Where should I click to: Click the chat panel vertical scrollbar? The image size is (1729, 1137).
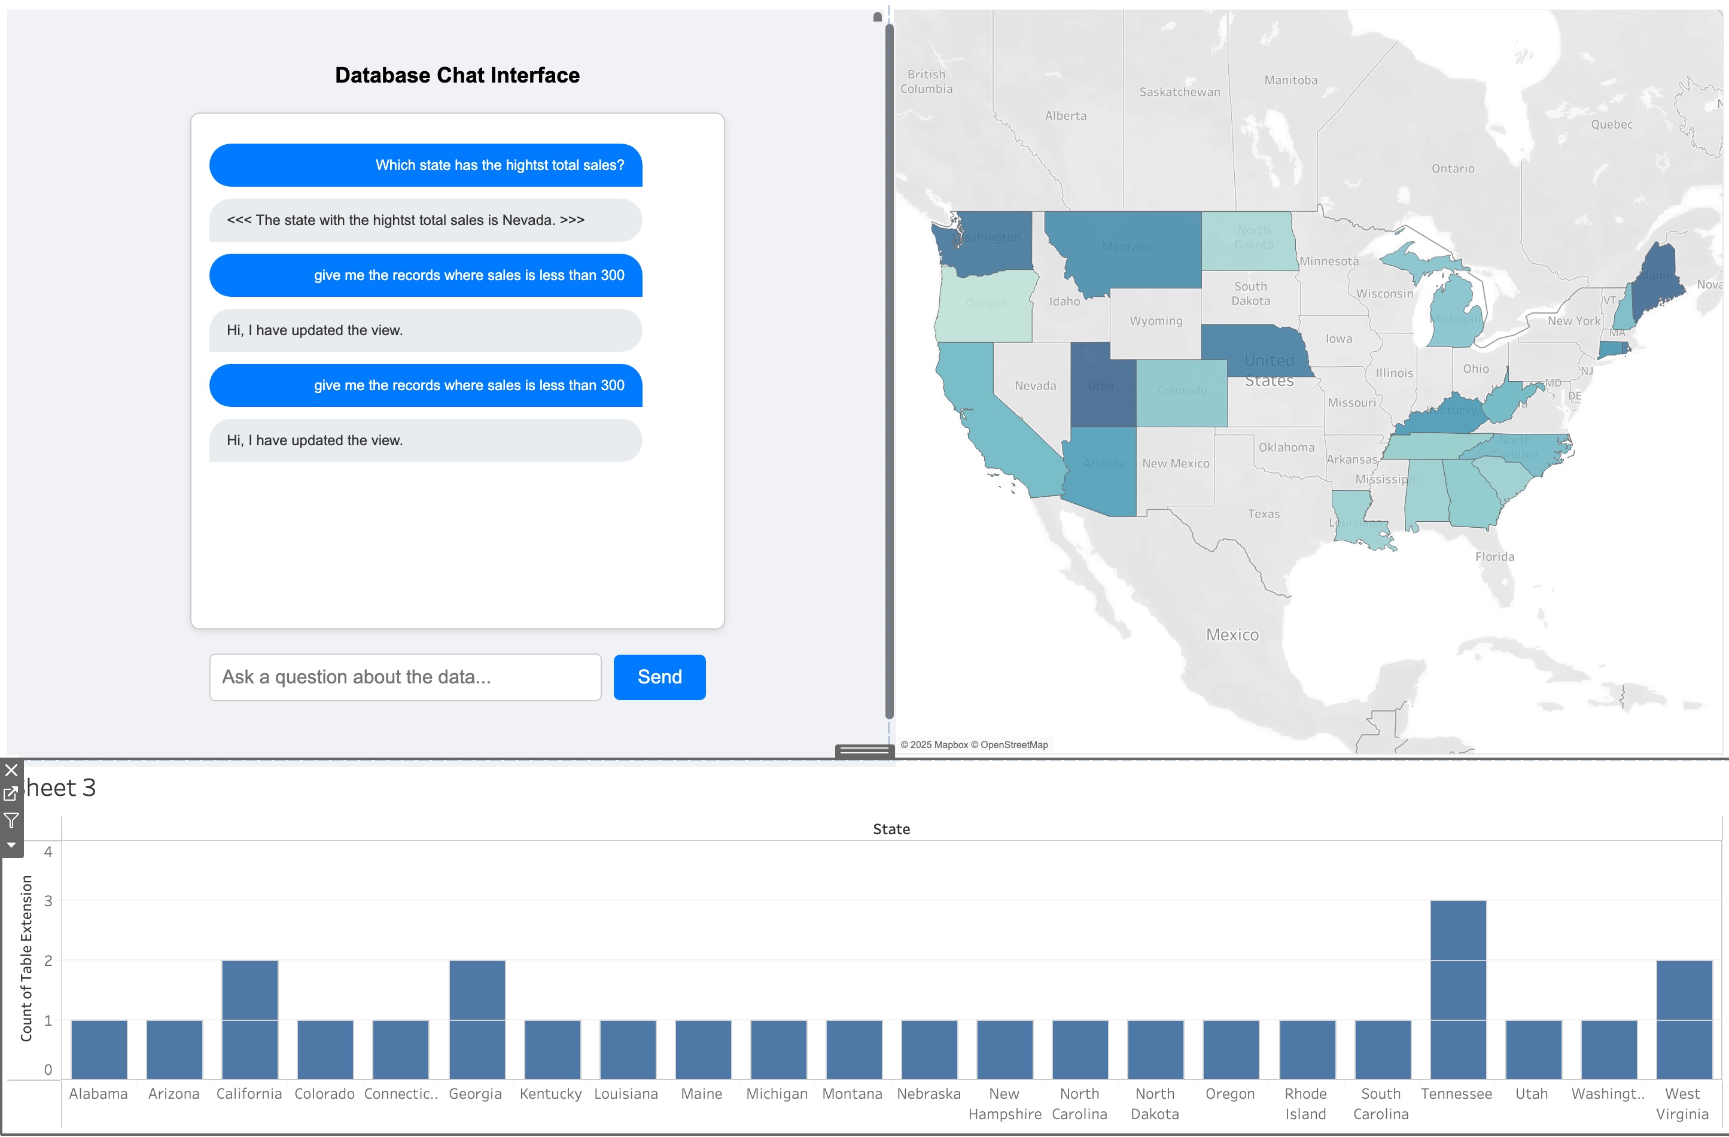[888, 363]
